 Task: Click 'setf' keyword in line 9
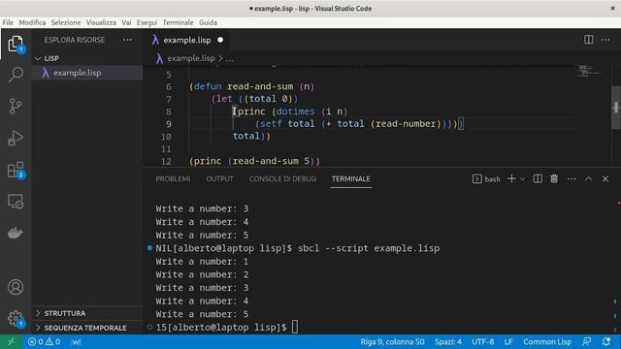[271, 124]
